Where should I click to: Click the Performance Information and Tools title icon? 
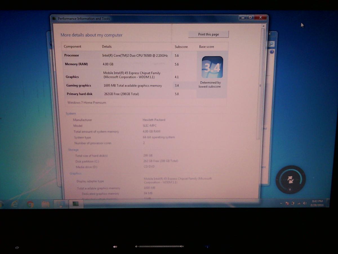click(x=54, y=19)
